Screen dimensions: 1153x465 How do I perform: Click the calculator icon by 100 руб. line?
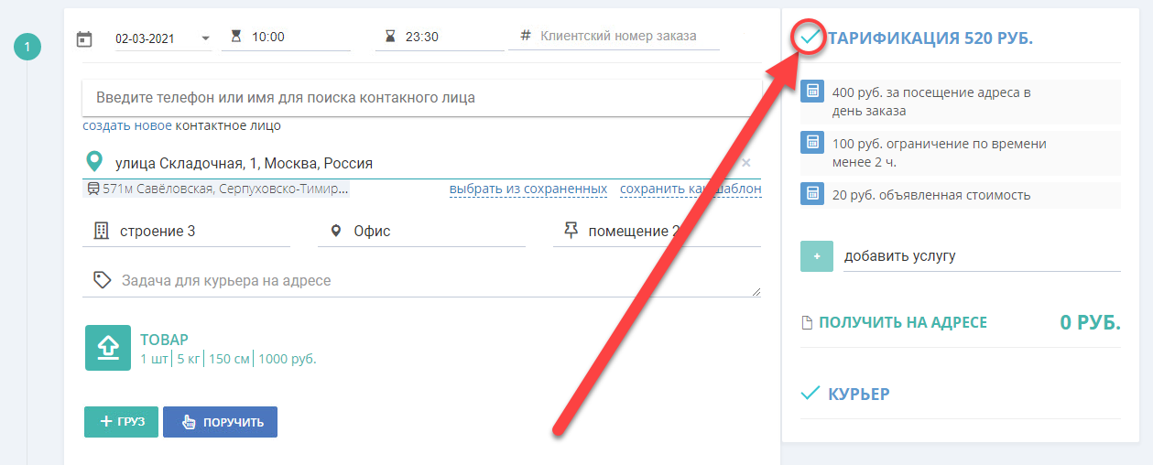point(811,143)
